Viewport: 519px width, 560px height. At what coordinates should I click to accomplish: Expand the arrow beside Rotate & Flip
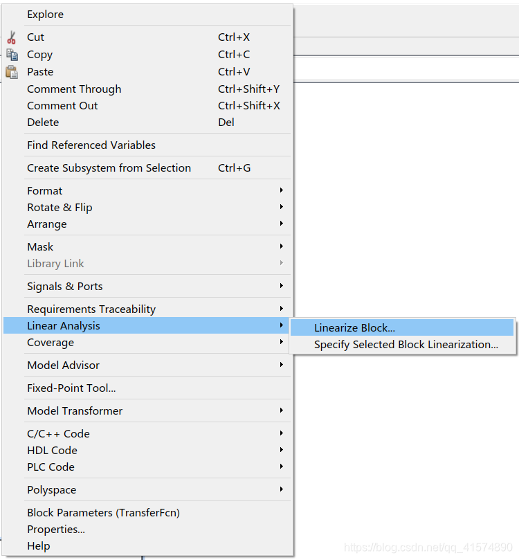click(282, 207)
